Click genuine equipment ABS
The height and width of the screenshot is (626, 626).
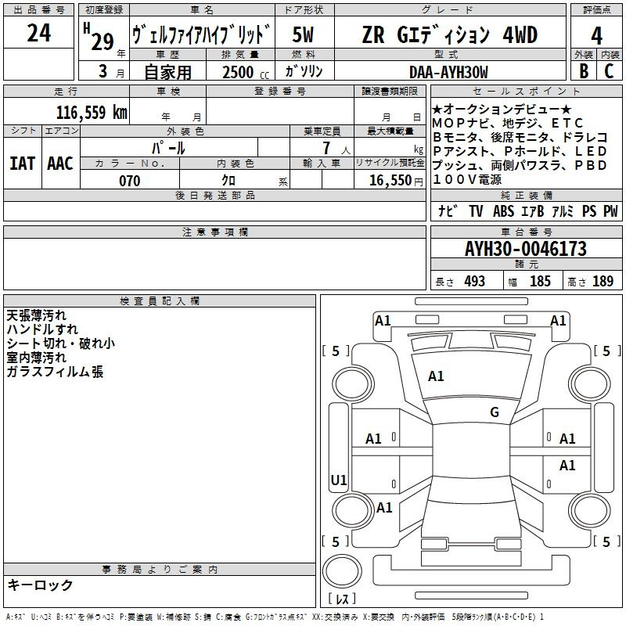tap(503, 211)
